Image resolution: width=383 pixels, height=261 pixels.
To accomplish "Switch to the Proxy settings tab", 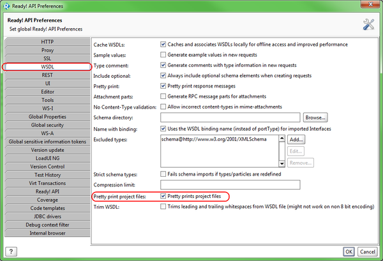I will click(x=47, y=50).
